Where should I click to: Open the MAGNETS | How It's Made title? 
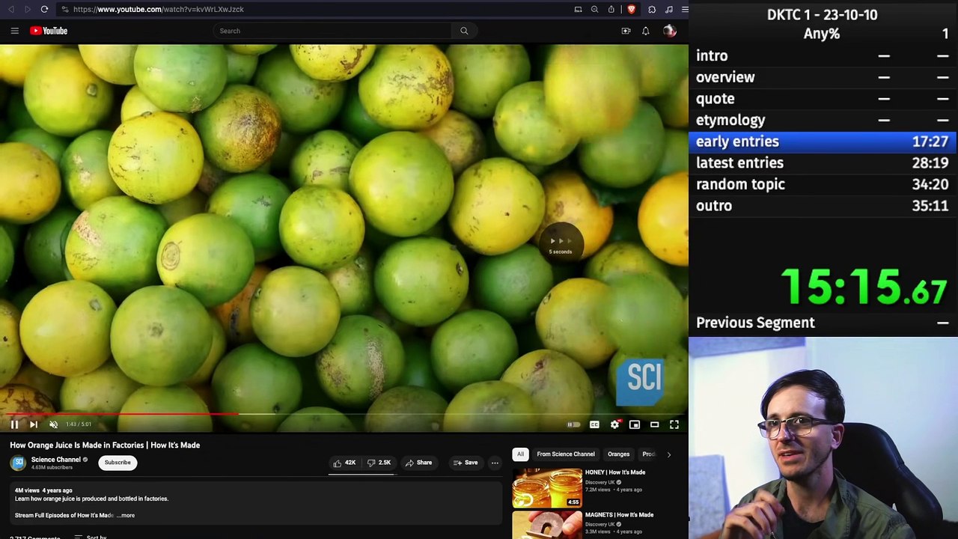[619, 515]
